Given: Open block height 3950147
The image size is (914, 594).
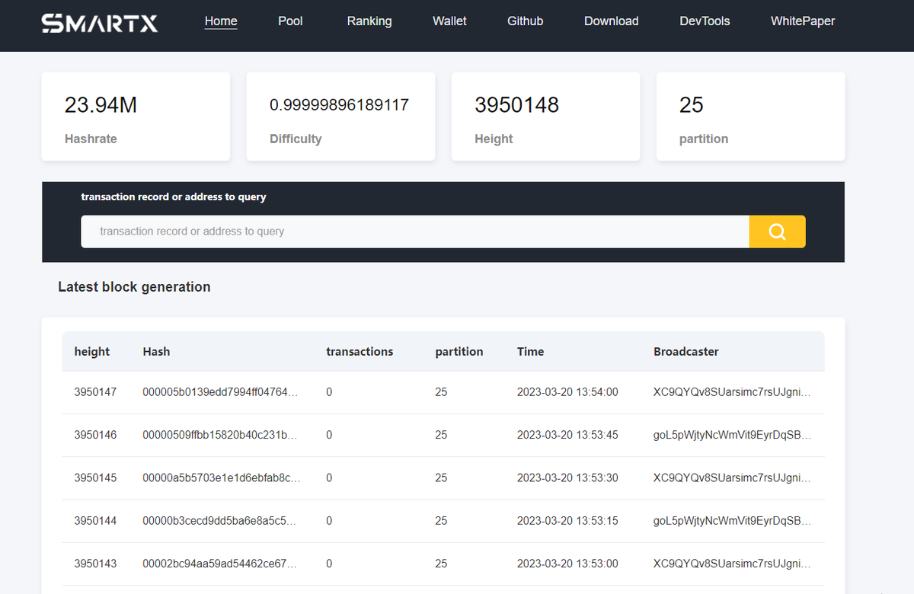Looking at the screenshot, I should tap(95, 392).
